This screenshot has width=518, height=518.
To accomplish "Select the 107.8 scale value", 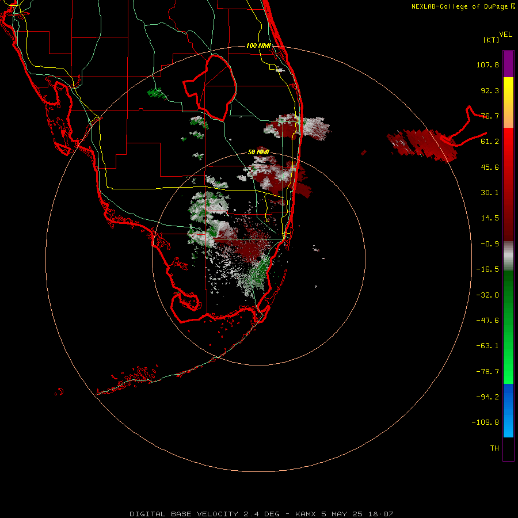I will click(487, 64).
